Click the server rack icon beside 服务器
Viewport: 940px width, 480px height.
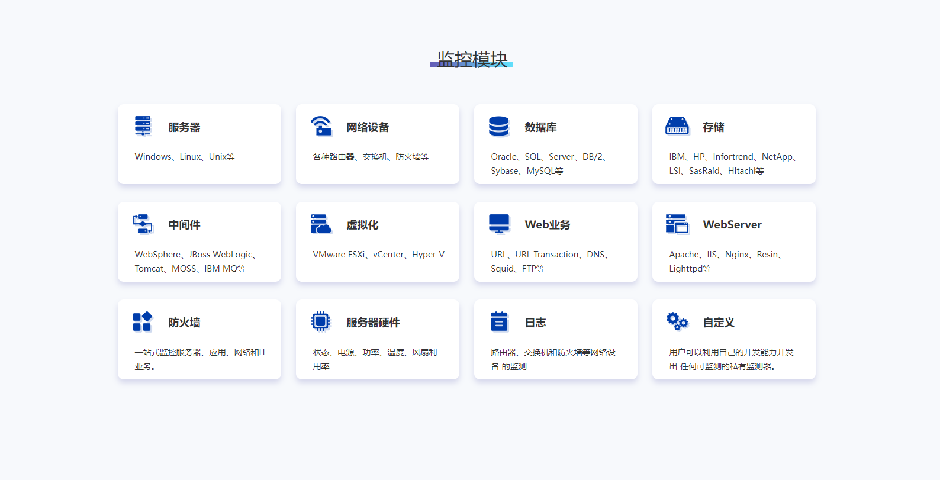tap(143, 126)
